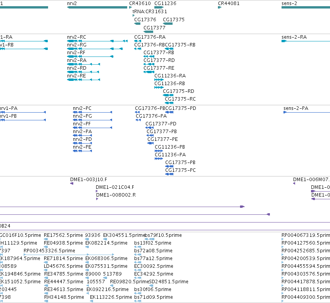Viewport: 330px width, 303px height.
Task: Select protein CG17377-PD
Action: coord(161,124)
